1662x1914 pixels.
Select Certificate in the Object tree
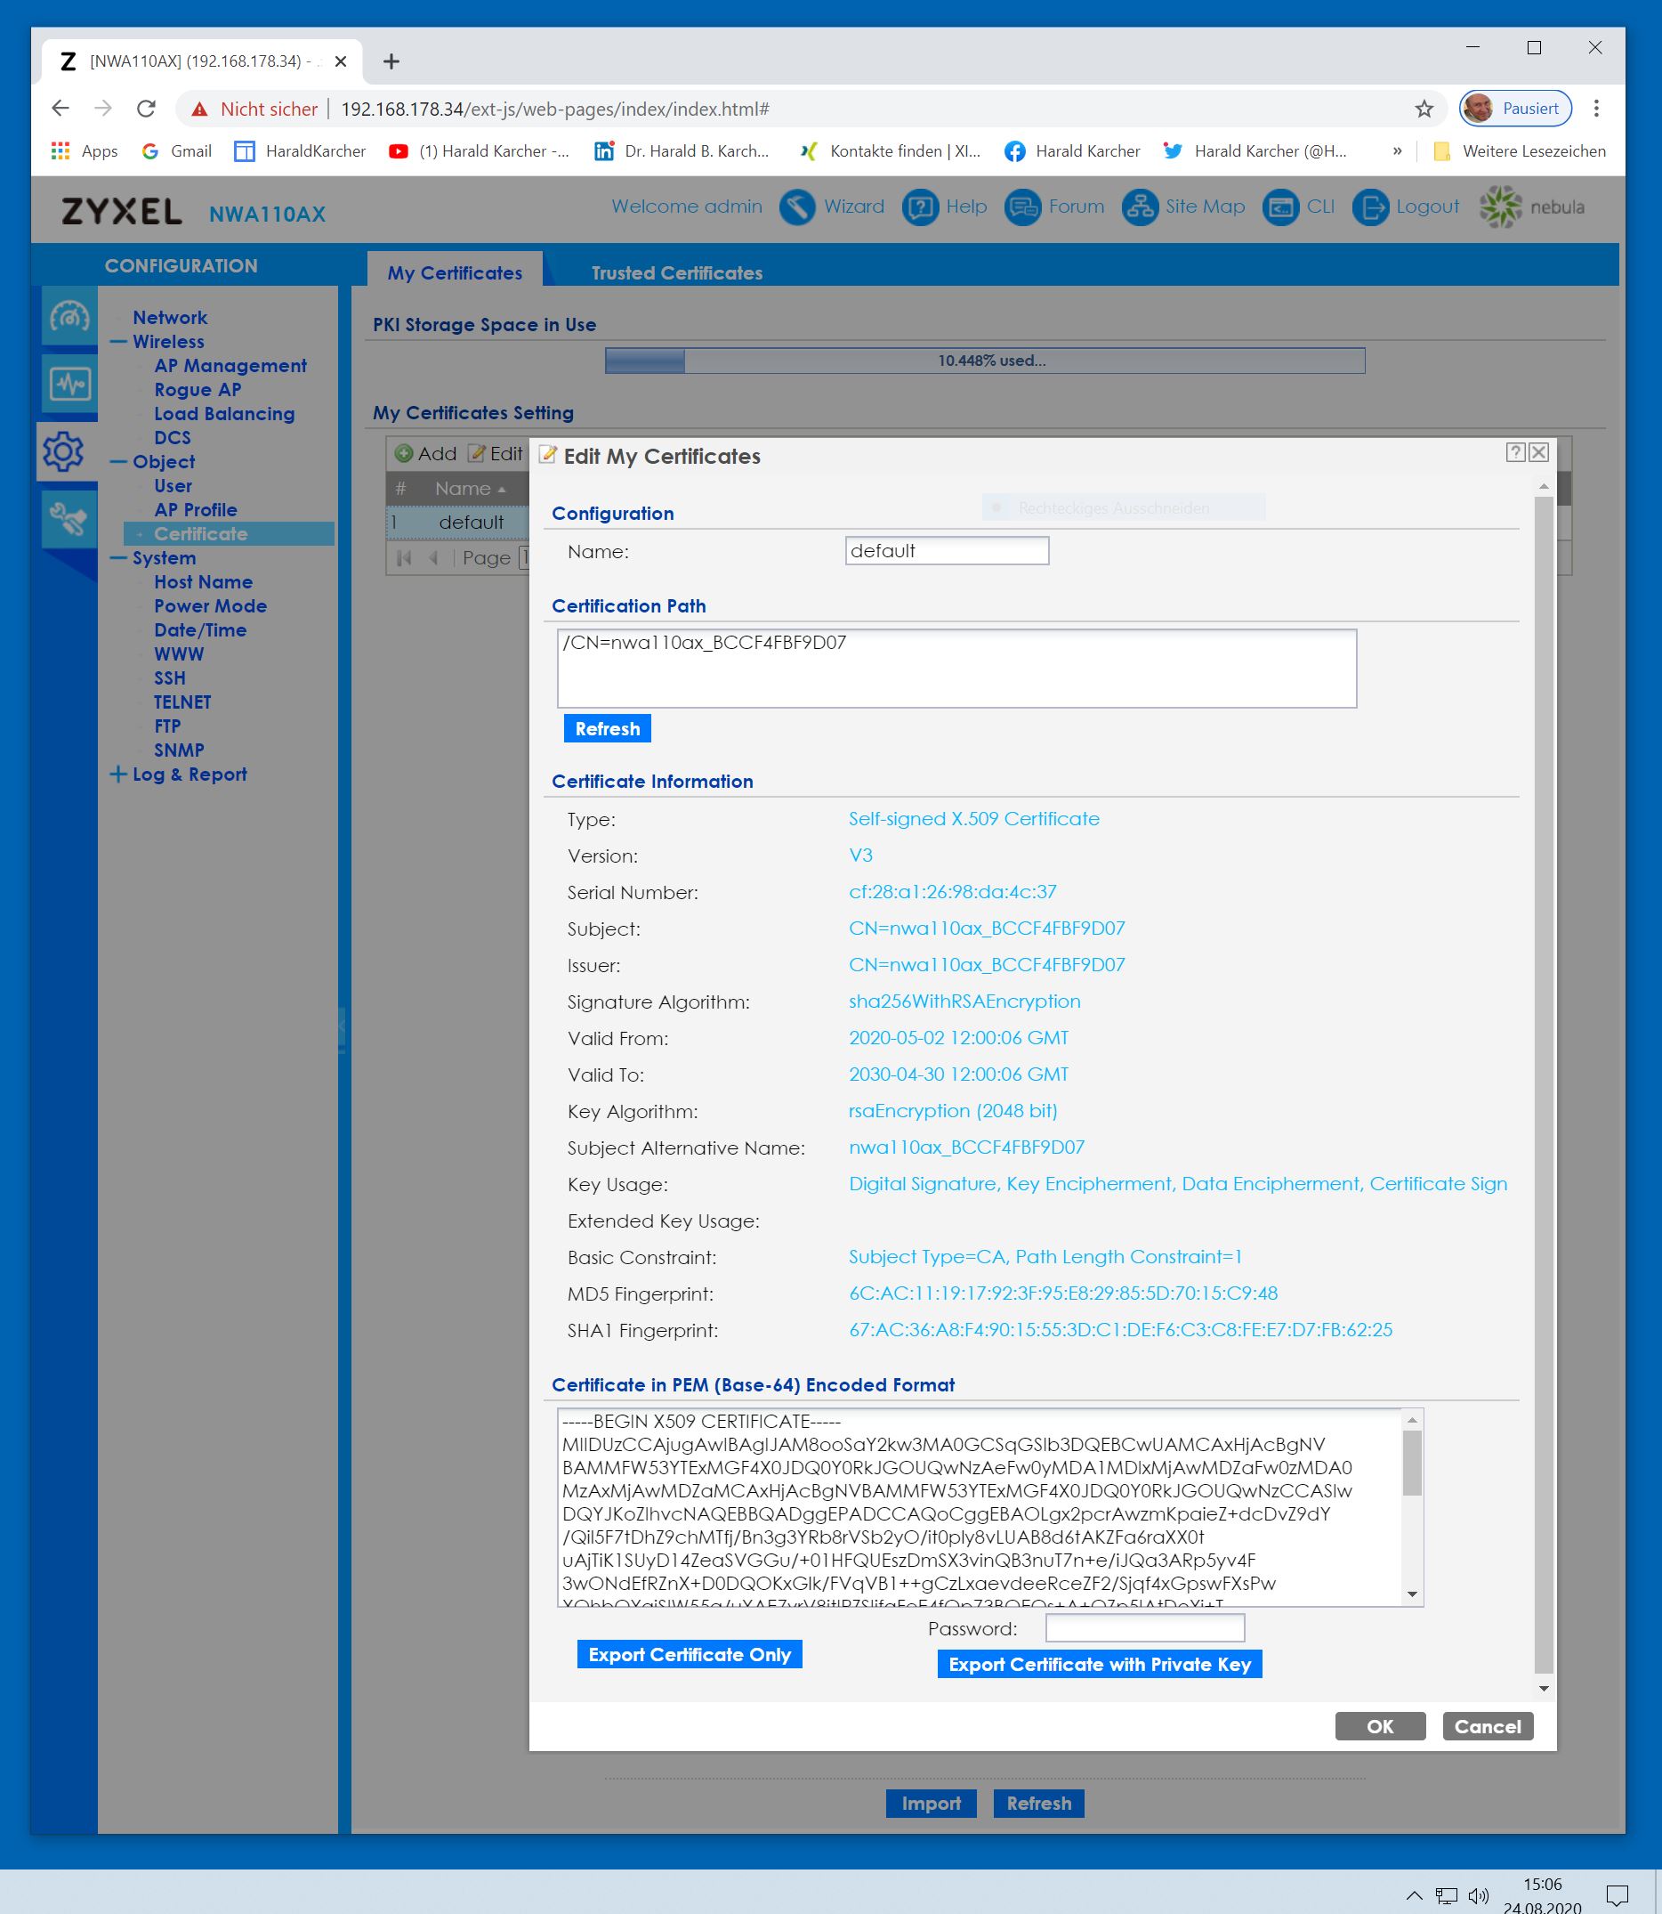tap(229, 533)
